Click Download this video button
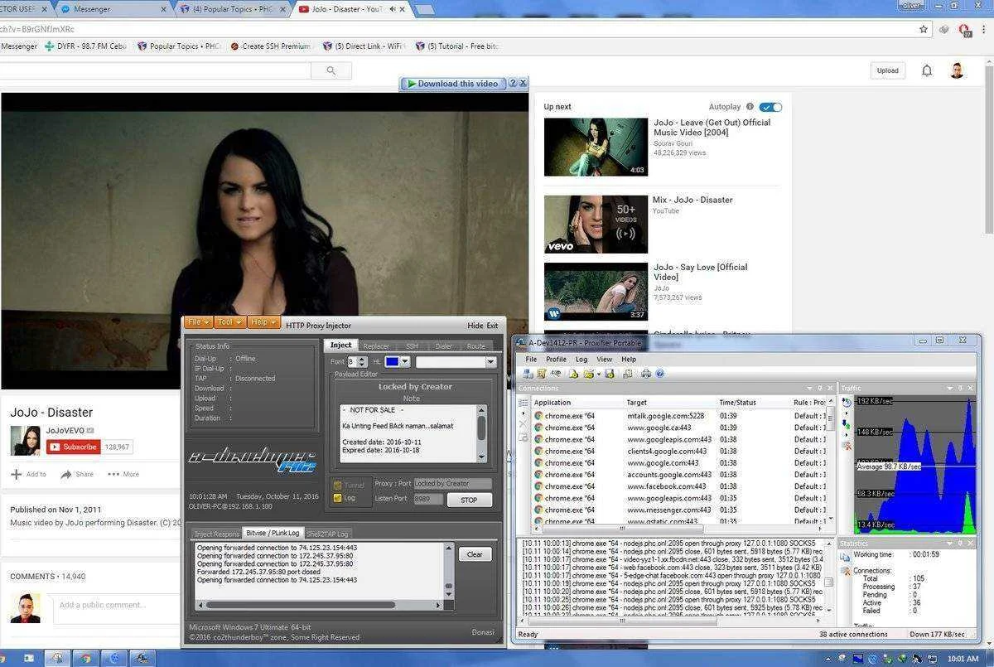The image size is (994, 667). (x=452, y=84)
